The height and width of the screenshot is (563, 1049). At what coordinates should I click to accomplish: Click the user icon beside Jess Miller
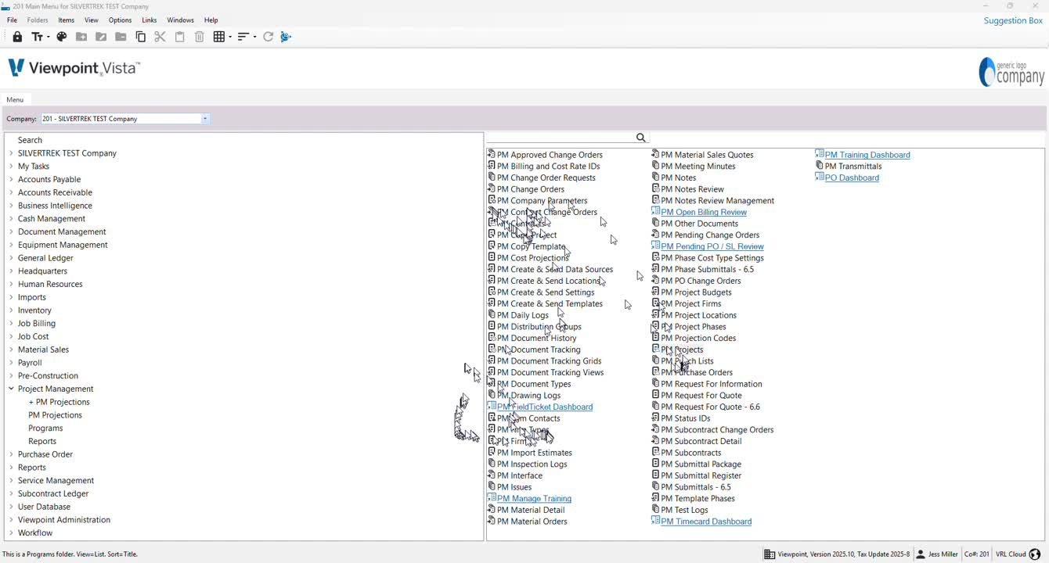[921, 554]
